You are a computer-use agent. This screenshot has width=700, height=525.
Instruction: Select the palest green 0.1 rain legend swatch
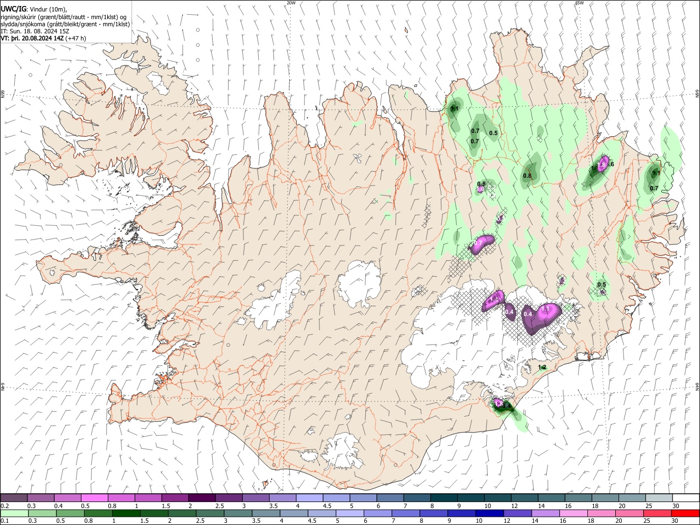(x=14, y=513)
